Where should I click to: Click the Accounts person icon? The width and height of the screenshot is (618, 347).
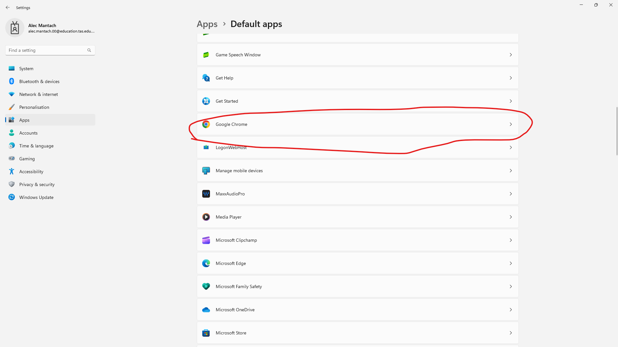pos(12,133)
